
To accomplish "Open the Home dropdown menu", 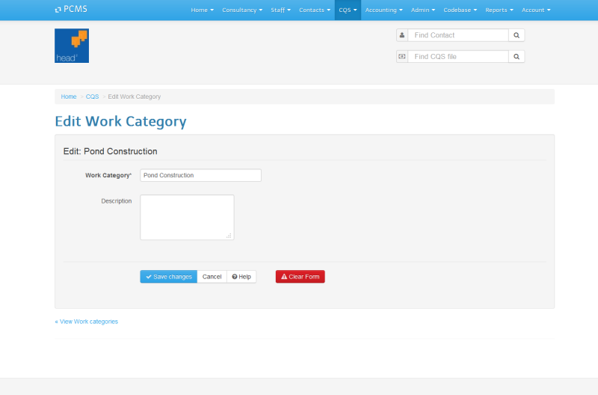I will [202, 10].
